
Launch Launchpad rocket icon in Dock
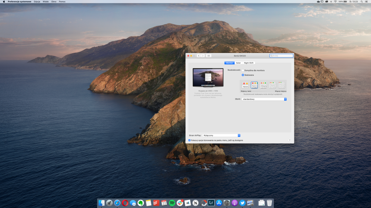[x=109, y=203]
